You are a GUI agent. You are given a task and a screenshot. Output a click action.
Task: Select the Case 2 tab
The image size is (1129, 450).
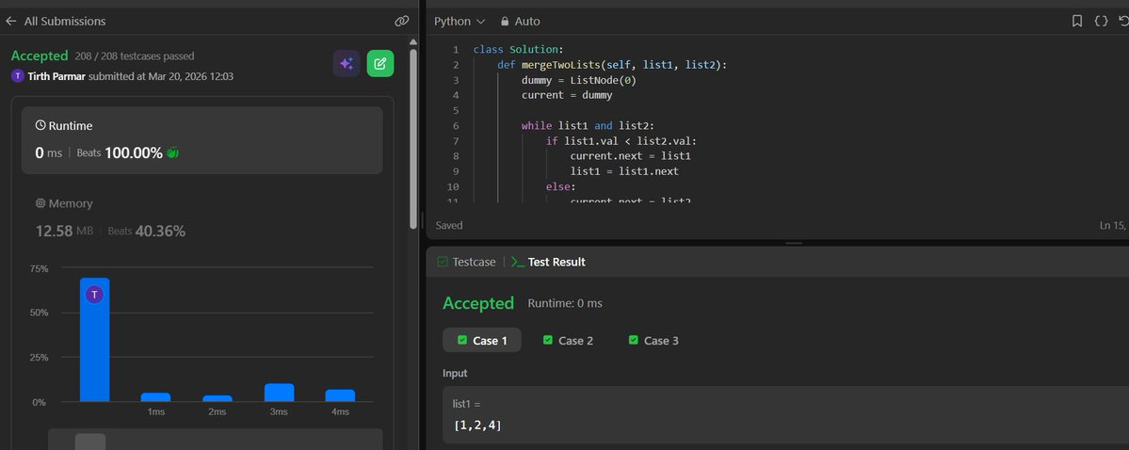coord(568,341)
